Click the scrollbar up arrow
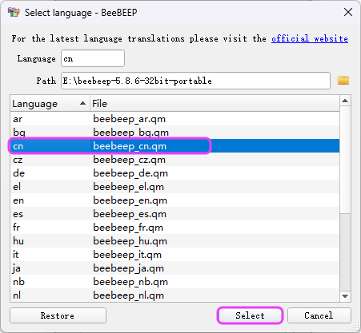This screenshot has height=333, width=361. pyautogui.click(x=345, y=101)
